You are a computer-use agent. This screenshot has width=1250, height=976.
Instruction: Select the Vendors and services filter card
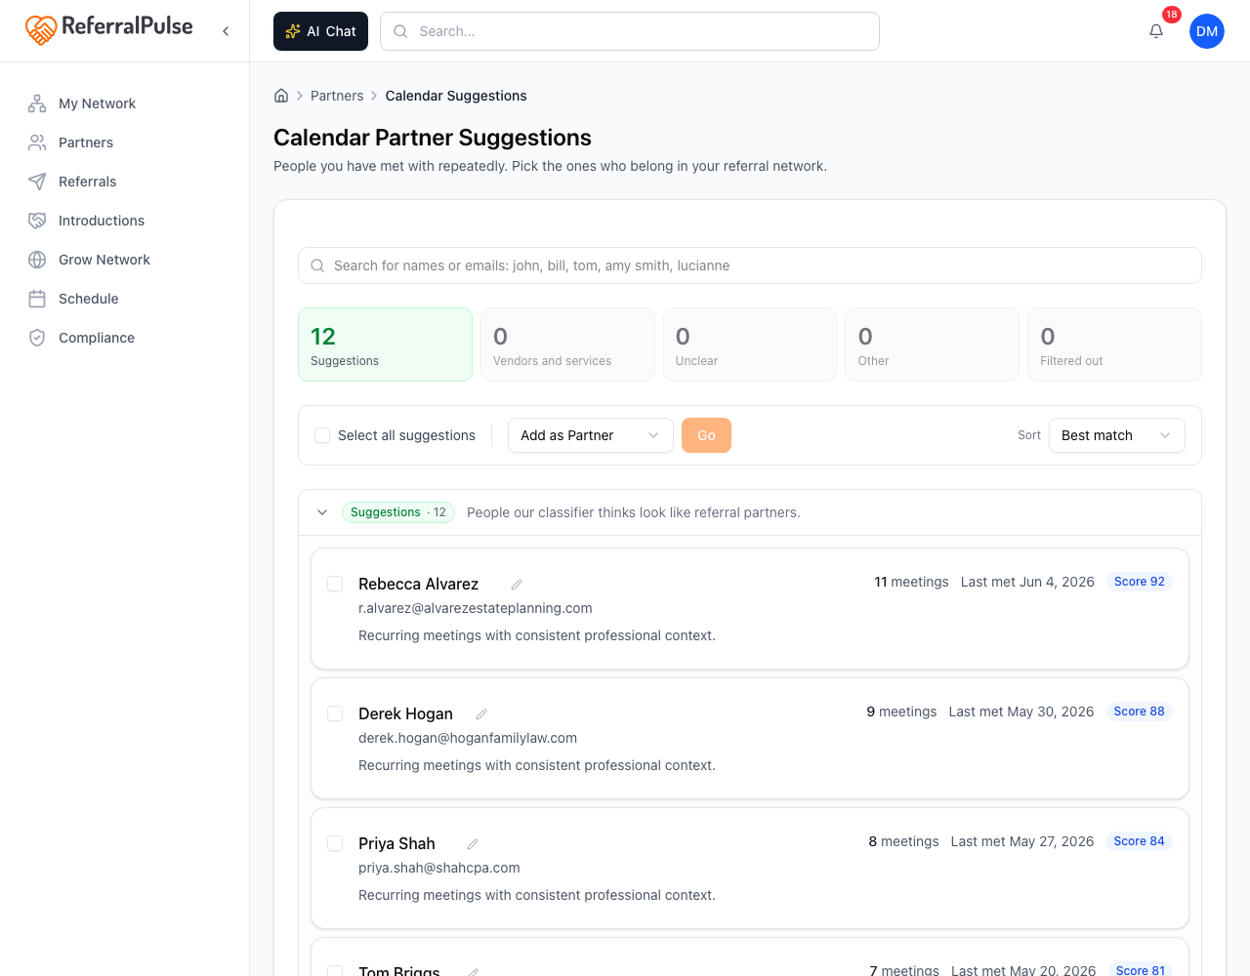(x=567, y=345)
